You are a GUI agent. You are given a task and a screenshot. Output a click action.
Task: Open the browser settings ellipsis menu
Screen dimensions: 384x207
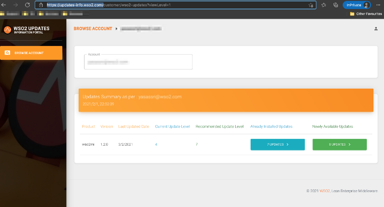tap(378, 5)
